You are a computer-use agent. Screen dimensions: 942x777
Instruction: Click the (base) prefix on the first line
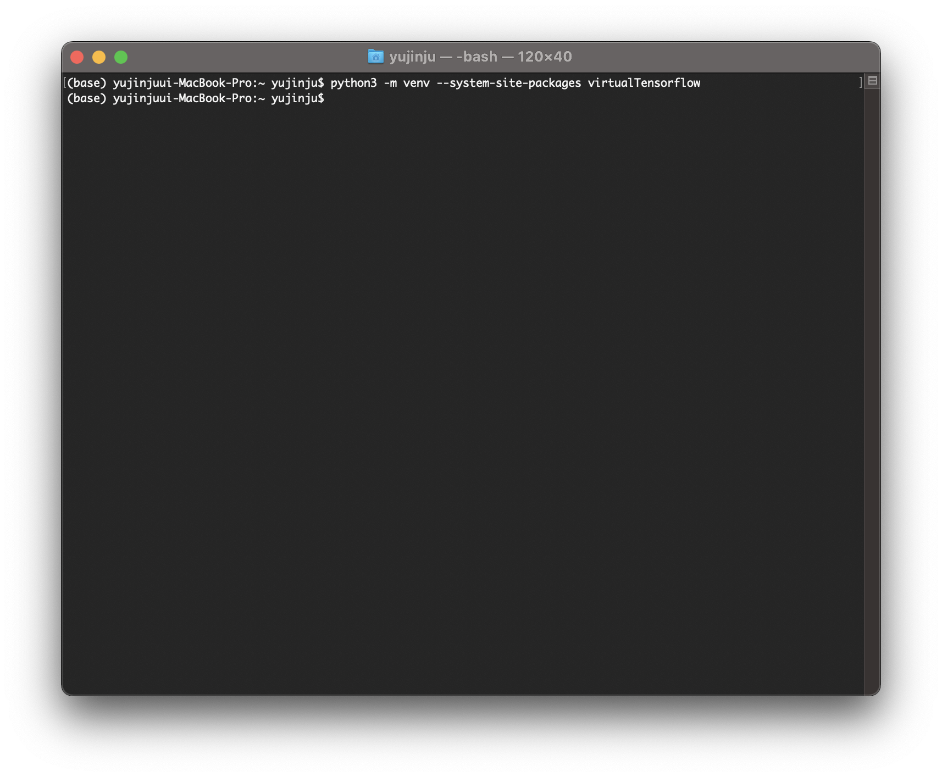coord(86,83)
